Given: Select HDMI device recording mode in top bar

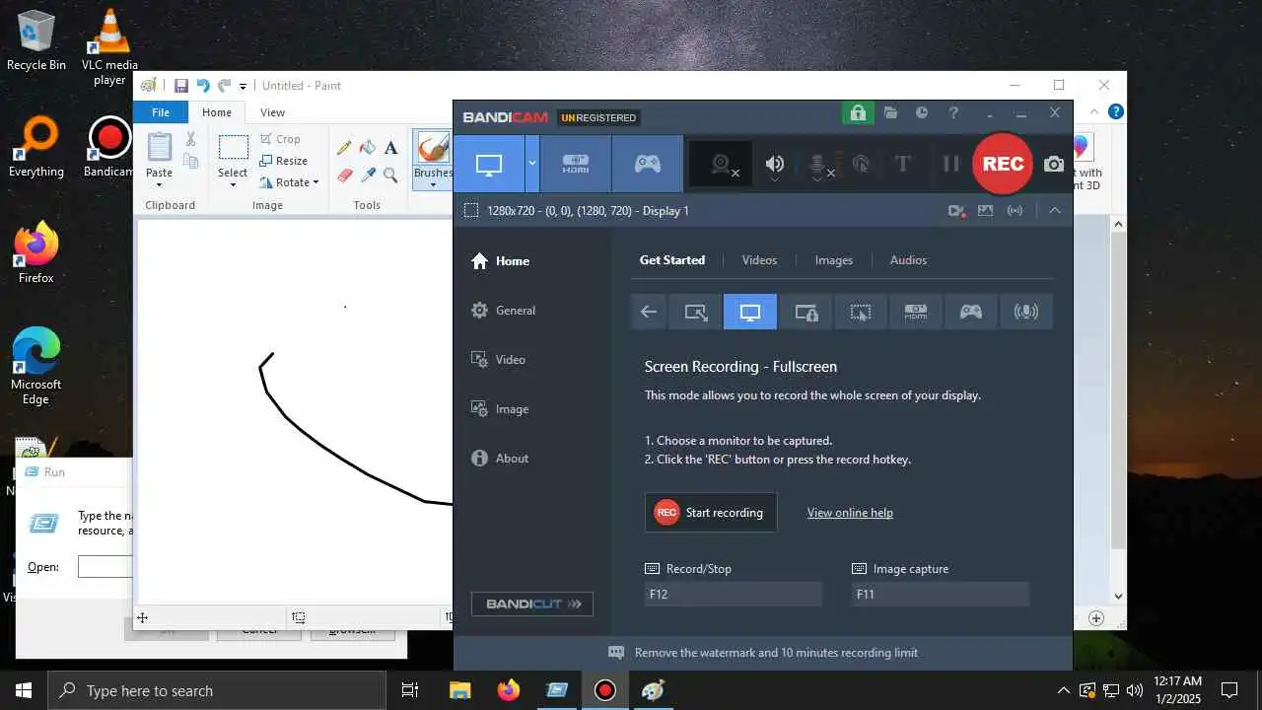Looking at the screenshot, I should (x=576, y=164).
